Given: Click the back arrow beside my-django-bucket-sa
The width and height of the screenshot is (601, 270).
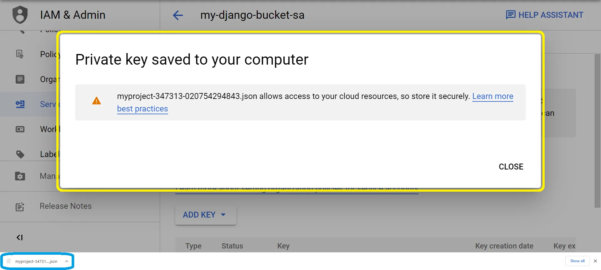Looking at the screenshot, I should [178, 15].
